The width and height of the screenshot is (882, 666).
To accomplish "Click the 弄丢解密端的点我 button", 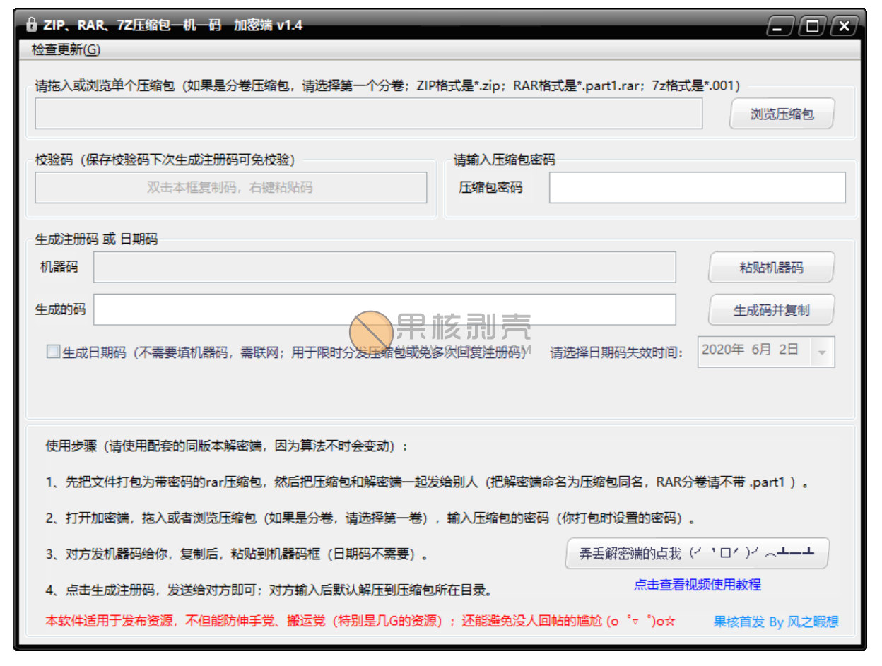I will [697, 554].
